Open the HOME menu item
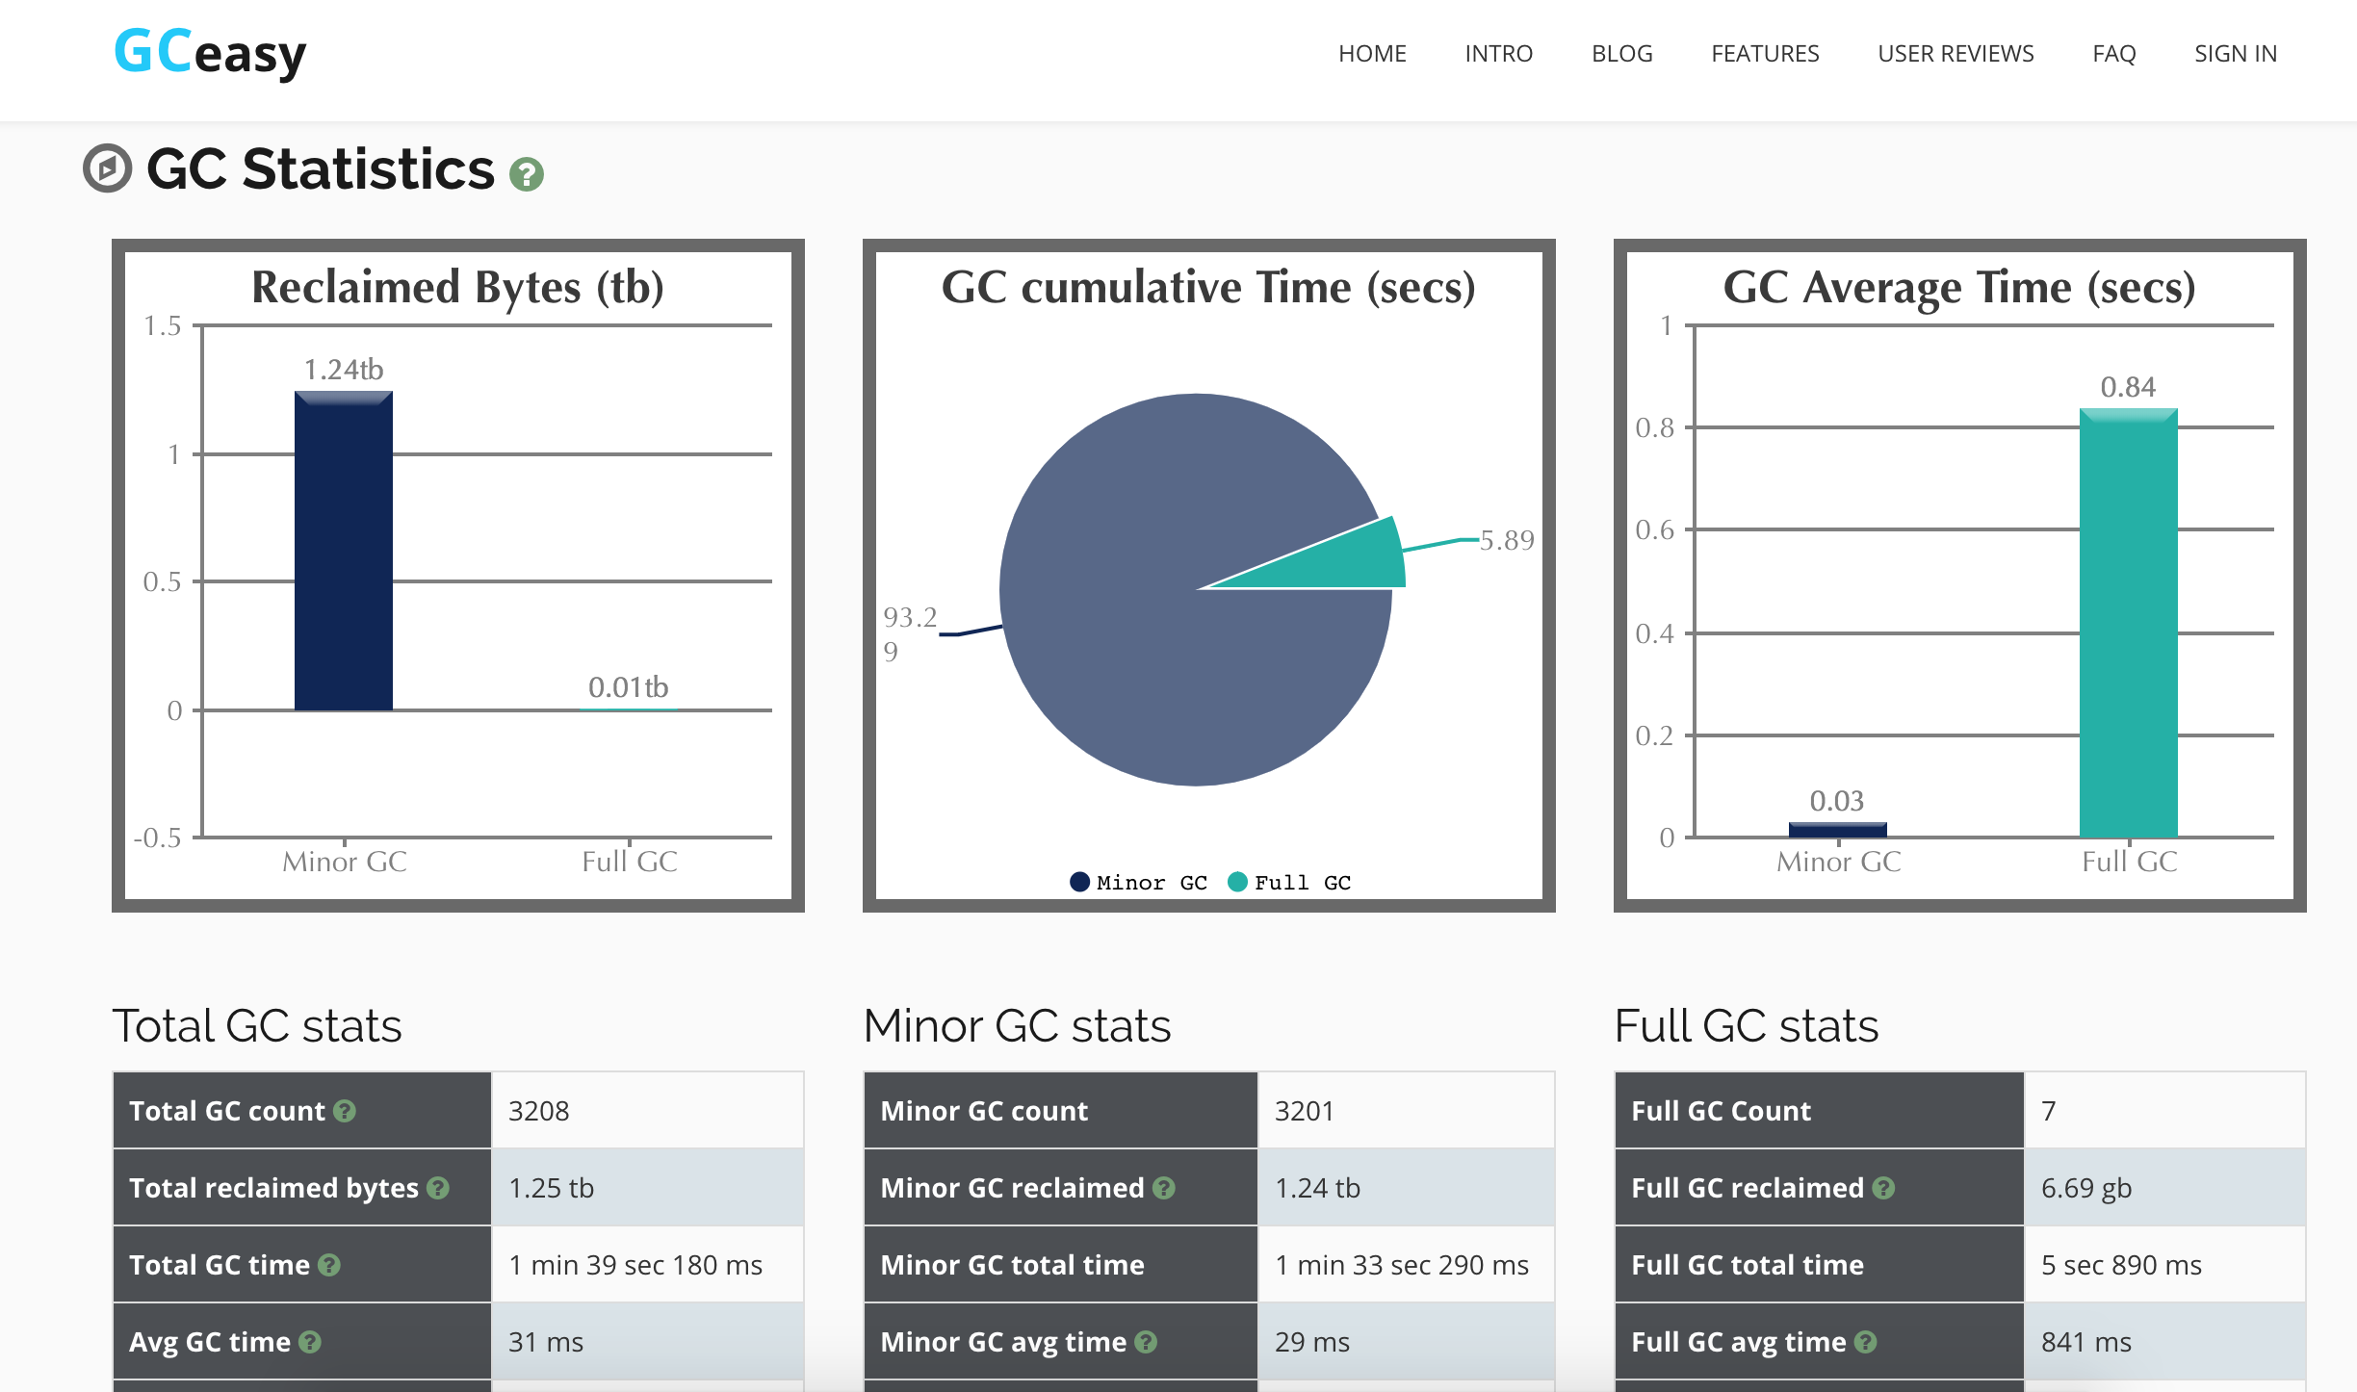This screenshot has height=1392, width=2357. click(x=1372, y=54)
